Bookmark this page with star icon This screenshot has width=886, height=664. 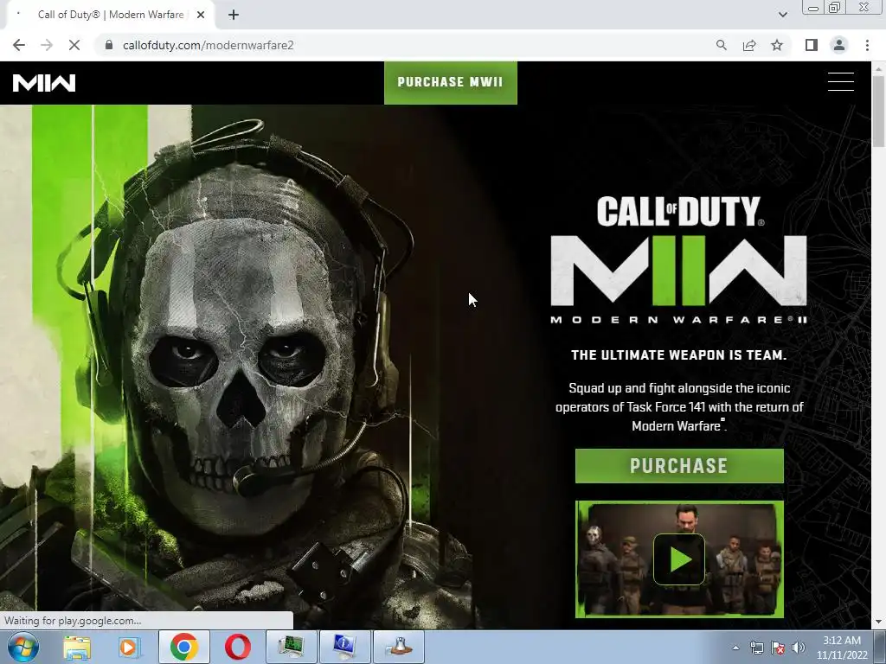pos(777,45)
